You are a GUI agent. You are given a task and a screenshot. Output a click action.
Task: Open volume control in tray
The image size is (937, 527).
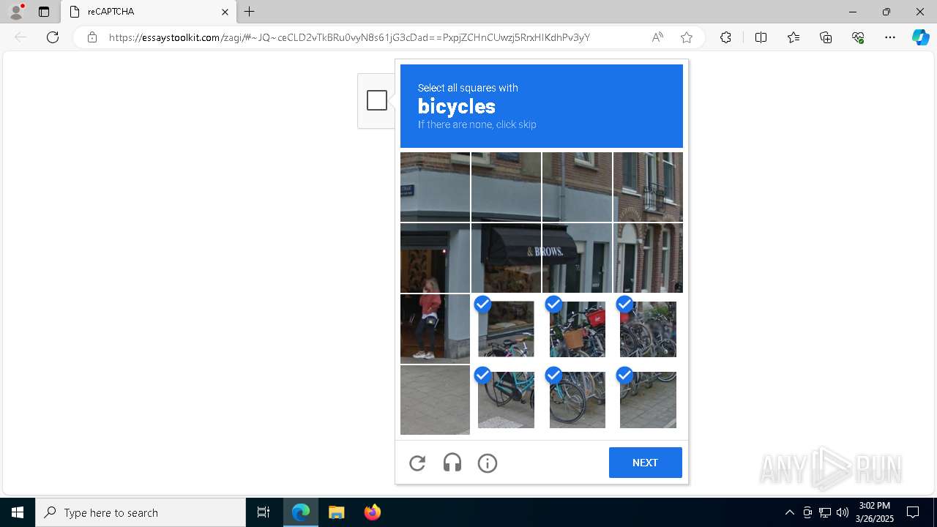[x=843, y=512]
